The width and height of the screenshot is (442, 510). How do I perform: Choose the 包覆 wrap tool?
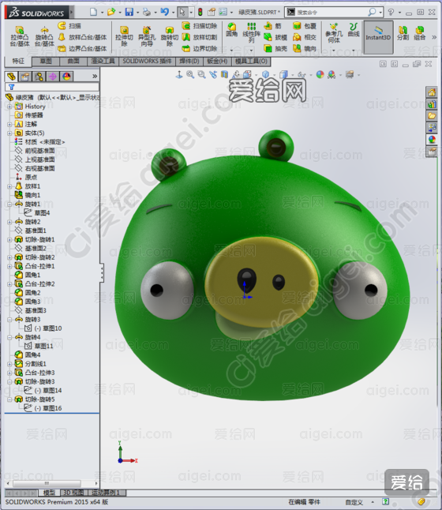305,26
